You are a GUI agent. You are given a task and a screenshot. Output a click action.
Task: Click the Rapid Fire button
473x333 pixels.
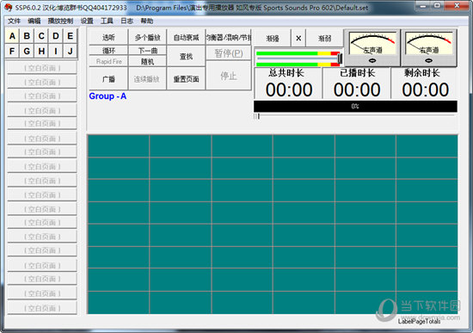click(x=108, y=62)
